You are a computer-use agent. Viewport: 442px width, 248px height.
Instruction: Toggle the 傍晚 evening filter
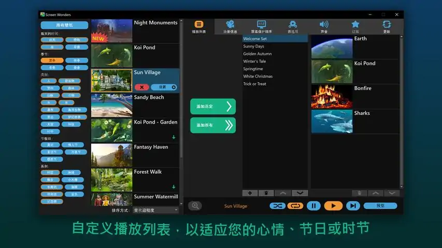(x=77, y=40)
